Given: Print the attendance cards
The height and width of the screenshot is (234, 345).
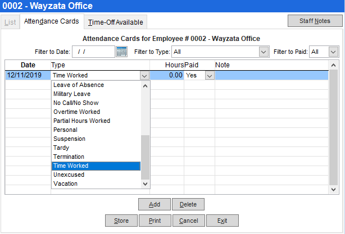Looking at the screenshot, I should (x=155, y=221).
